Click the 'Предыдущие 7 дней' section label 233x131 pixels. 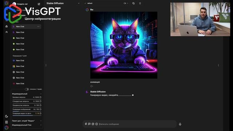click(x=20, y=56)
